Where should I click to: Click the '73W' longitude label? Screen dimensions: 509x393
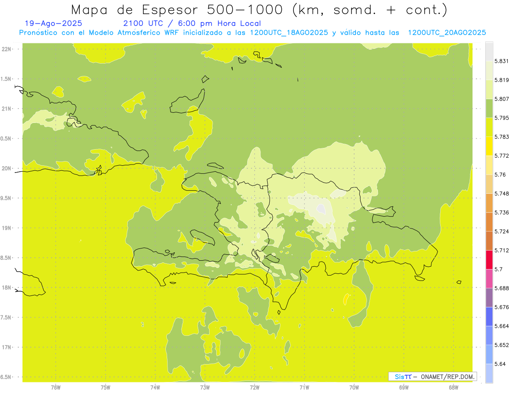(205, 387)
